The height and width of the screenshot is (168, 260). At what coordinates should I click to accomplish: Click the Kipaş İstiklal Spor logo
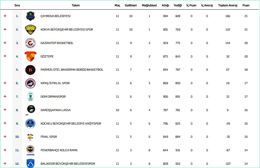[30, 83]
